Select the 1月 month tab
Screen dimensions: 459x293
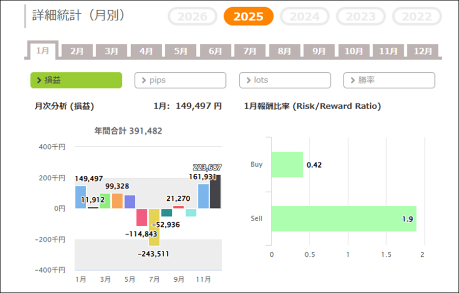click(x=43, y=51)
